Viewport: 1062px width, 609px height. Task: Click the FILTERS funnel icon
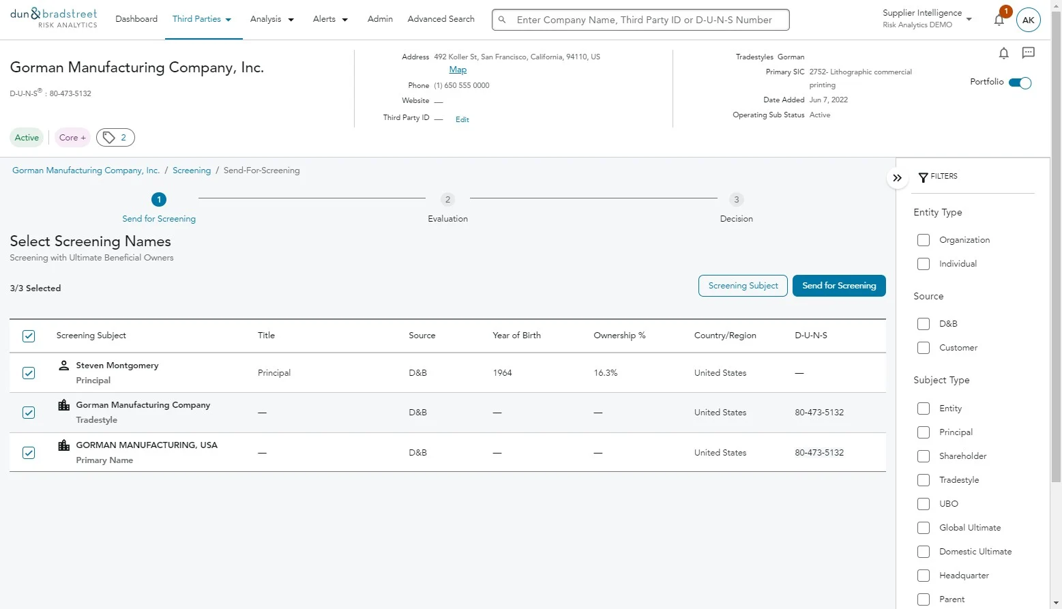(923, 177)
